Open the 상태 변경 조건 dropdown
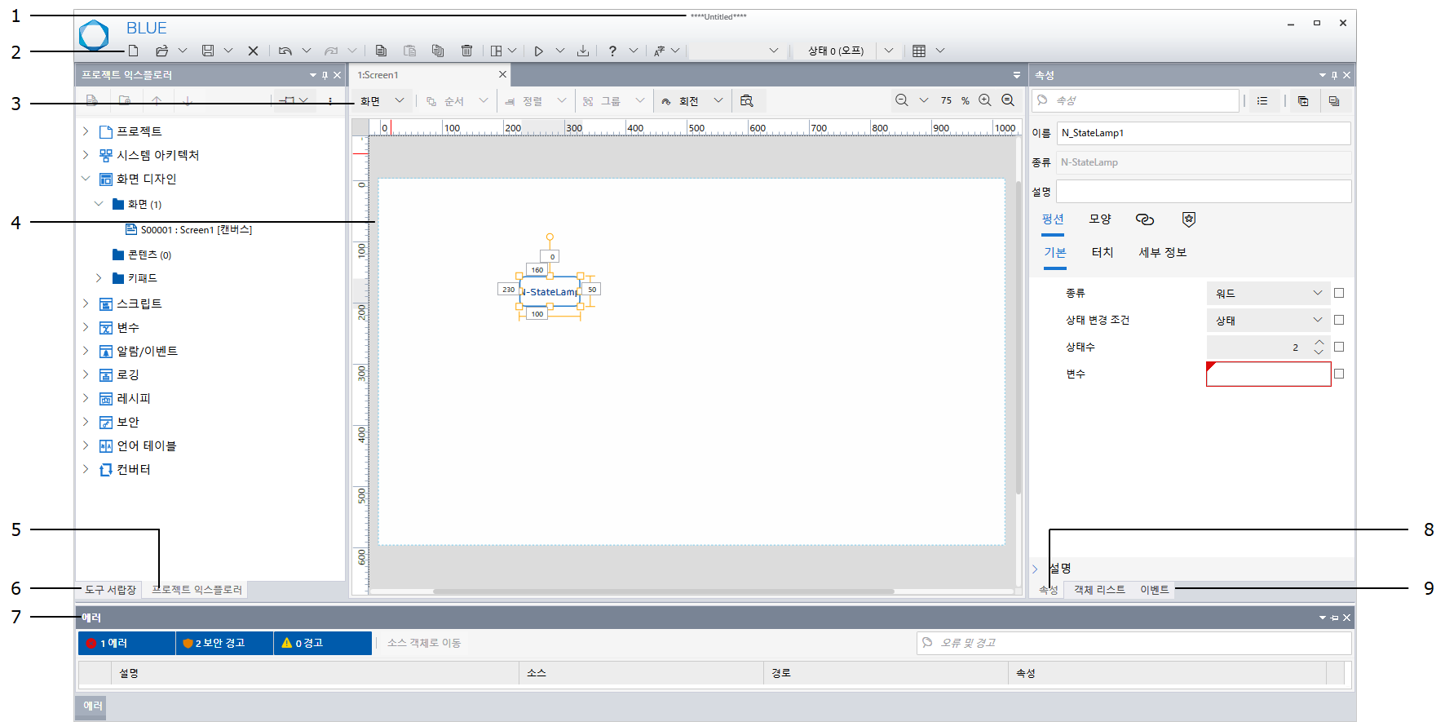1445x722 pixels. click(1268, 320)
